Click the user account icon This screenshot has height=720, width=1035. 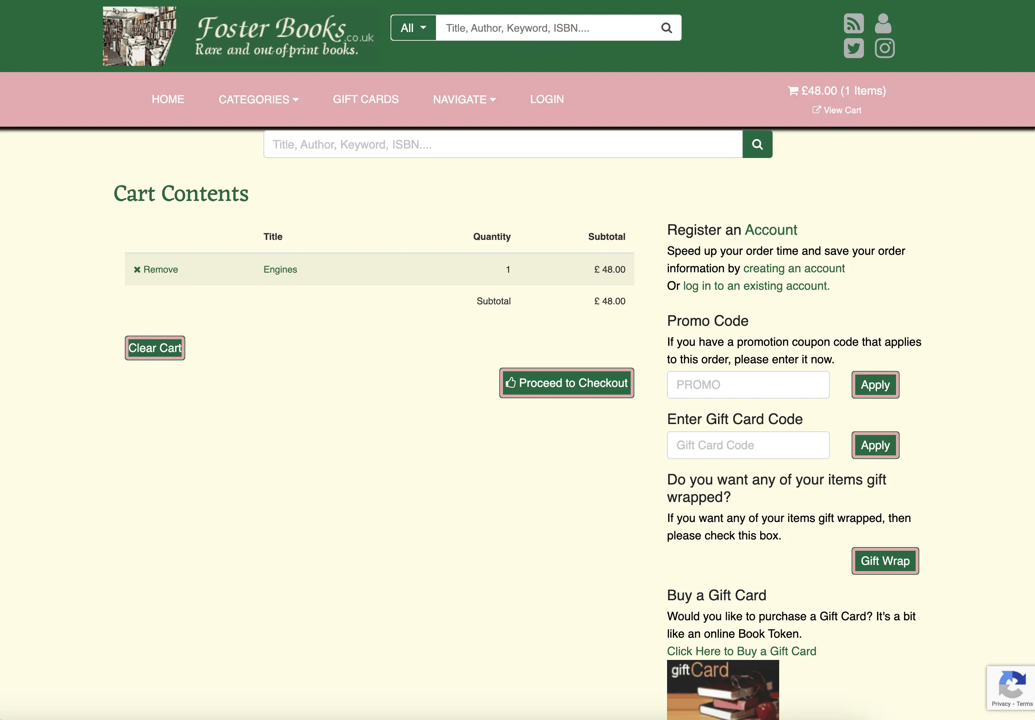point(883,23)
